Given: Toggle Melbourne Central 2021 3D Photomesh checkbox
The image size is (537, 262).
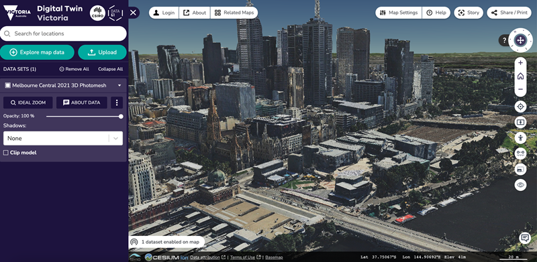Looking at the screenshot, I should click(8, 86).
